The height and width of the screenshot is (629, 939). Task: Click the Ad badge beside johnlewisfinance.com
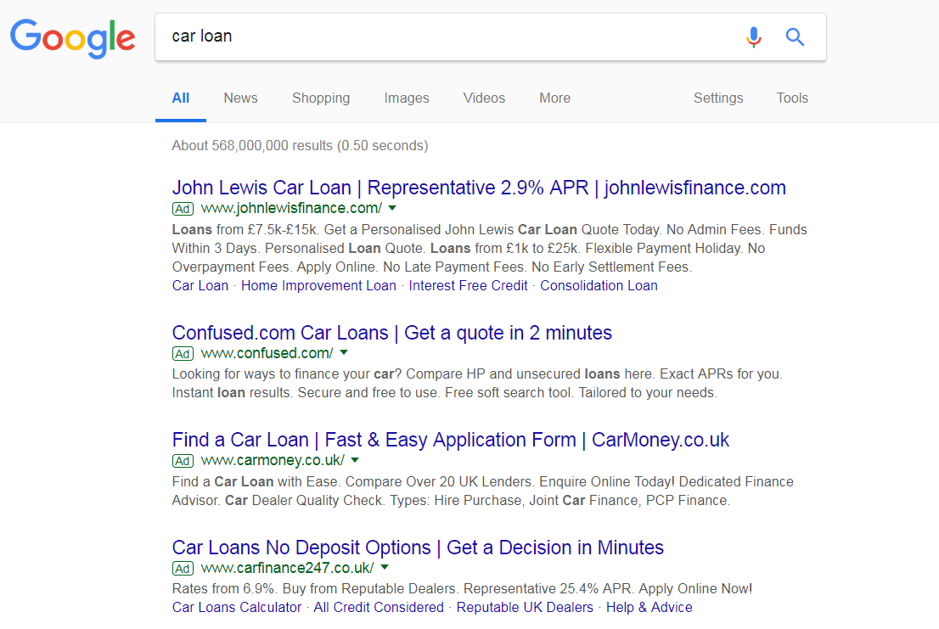[x=183, y=209]
